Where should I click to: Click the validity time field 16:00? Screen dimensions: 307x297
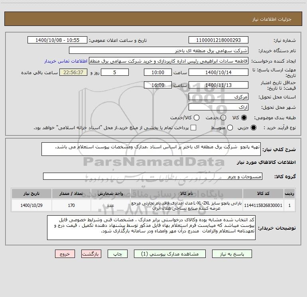tap(158, 85)
